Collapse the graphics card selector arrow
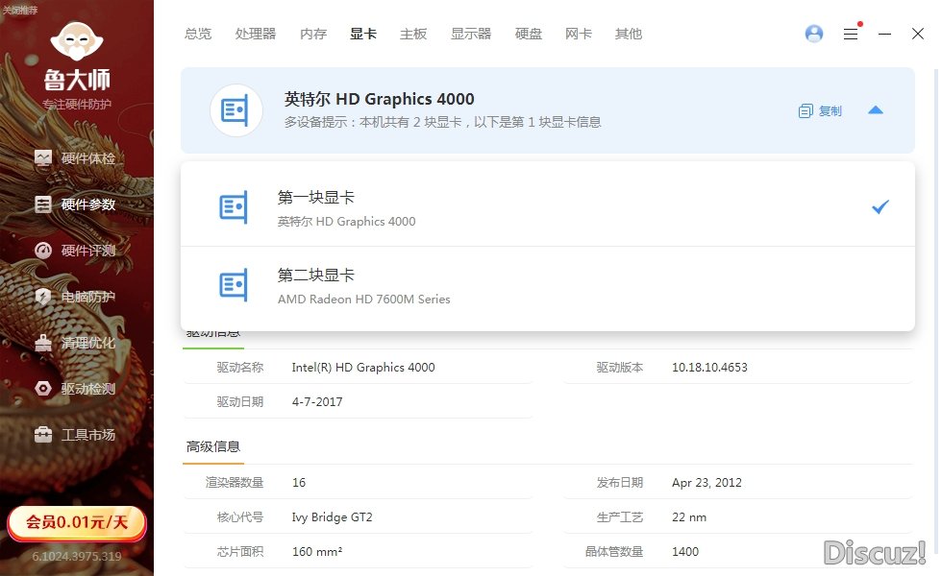The width and height of the screenshot is (942, 576). (x=876, y=110)
